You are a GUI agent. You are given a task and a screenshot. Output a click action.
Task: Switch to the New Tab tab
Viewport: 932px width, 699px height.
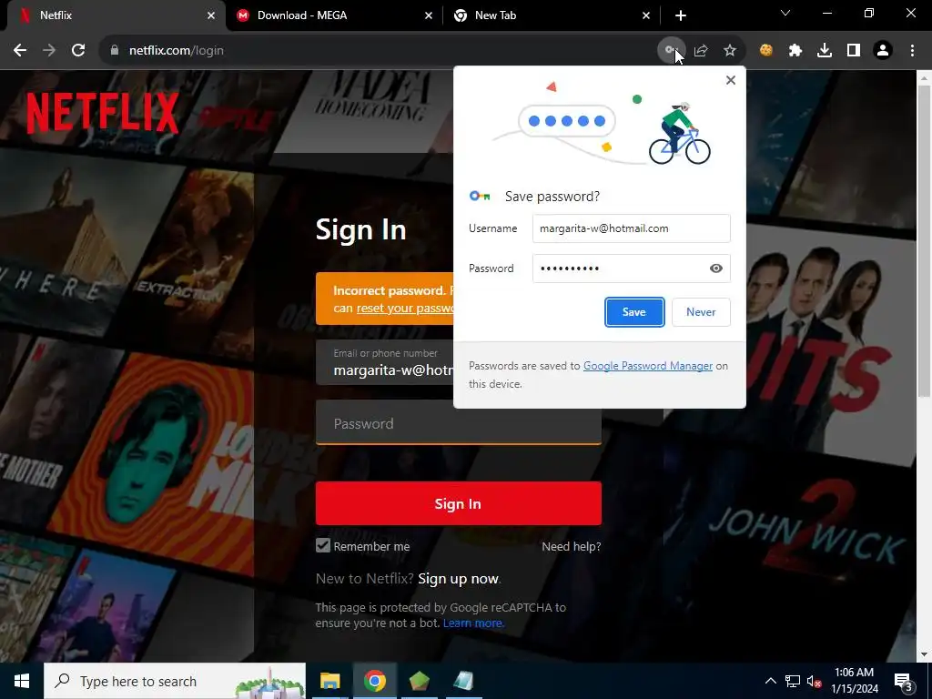(552, 15)
